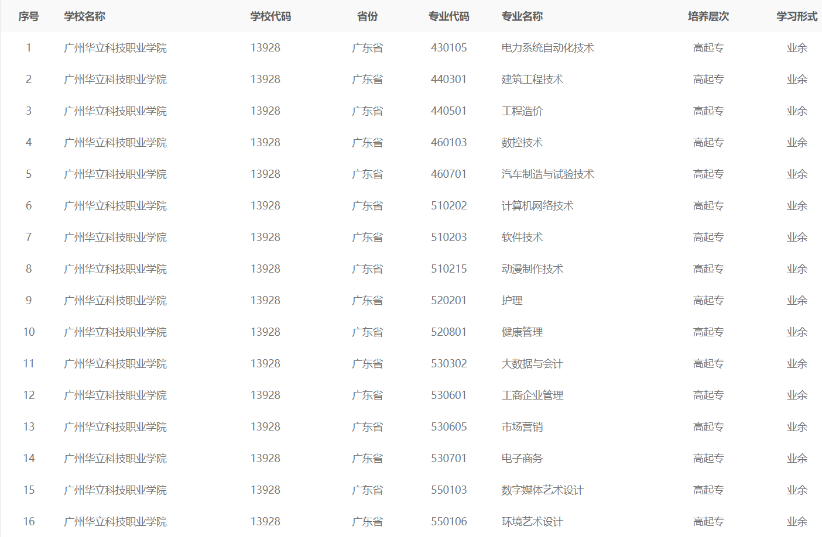Select major name 大数据与会计
Image resolution: width=822 pixels, height=537 pixels.
click(x=532, y=364)
